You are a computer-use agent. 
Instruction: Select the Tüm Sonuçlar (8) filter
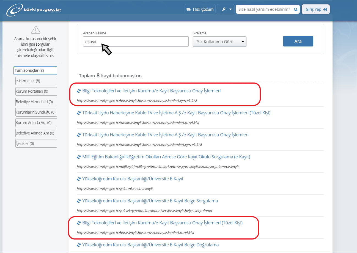pyautogui.click(x=35, y=70)
